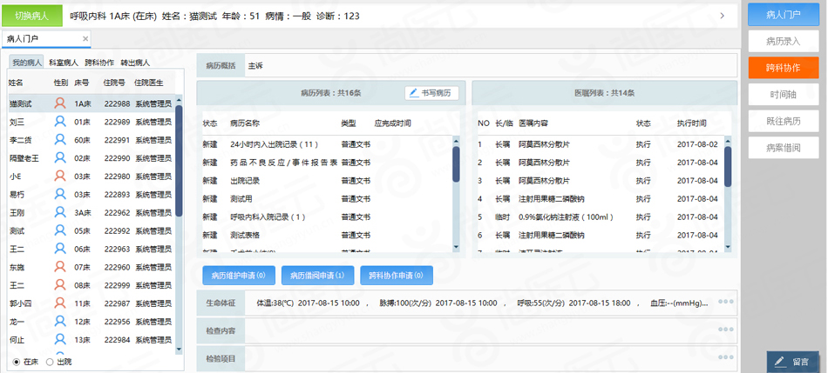Switch to 转出病人 tab

pyautogui.click(x=135, y=63)
